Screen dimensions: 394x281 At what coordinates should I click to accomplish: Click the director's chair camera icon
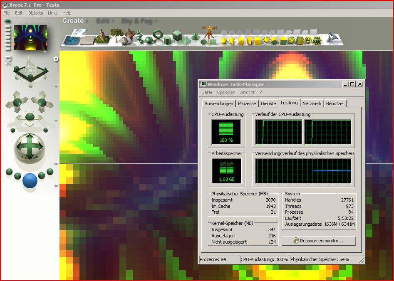coord(8,60)
